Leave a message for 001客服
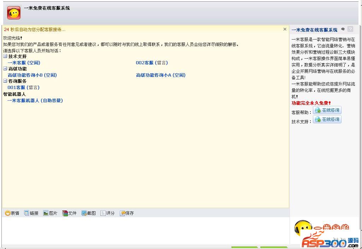Viewport: 362px width, 249px height. 24,87
